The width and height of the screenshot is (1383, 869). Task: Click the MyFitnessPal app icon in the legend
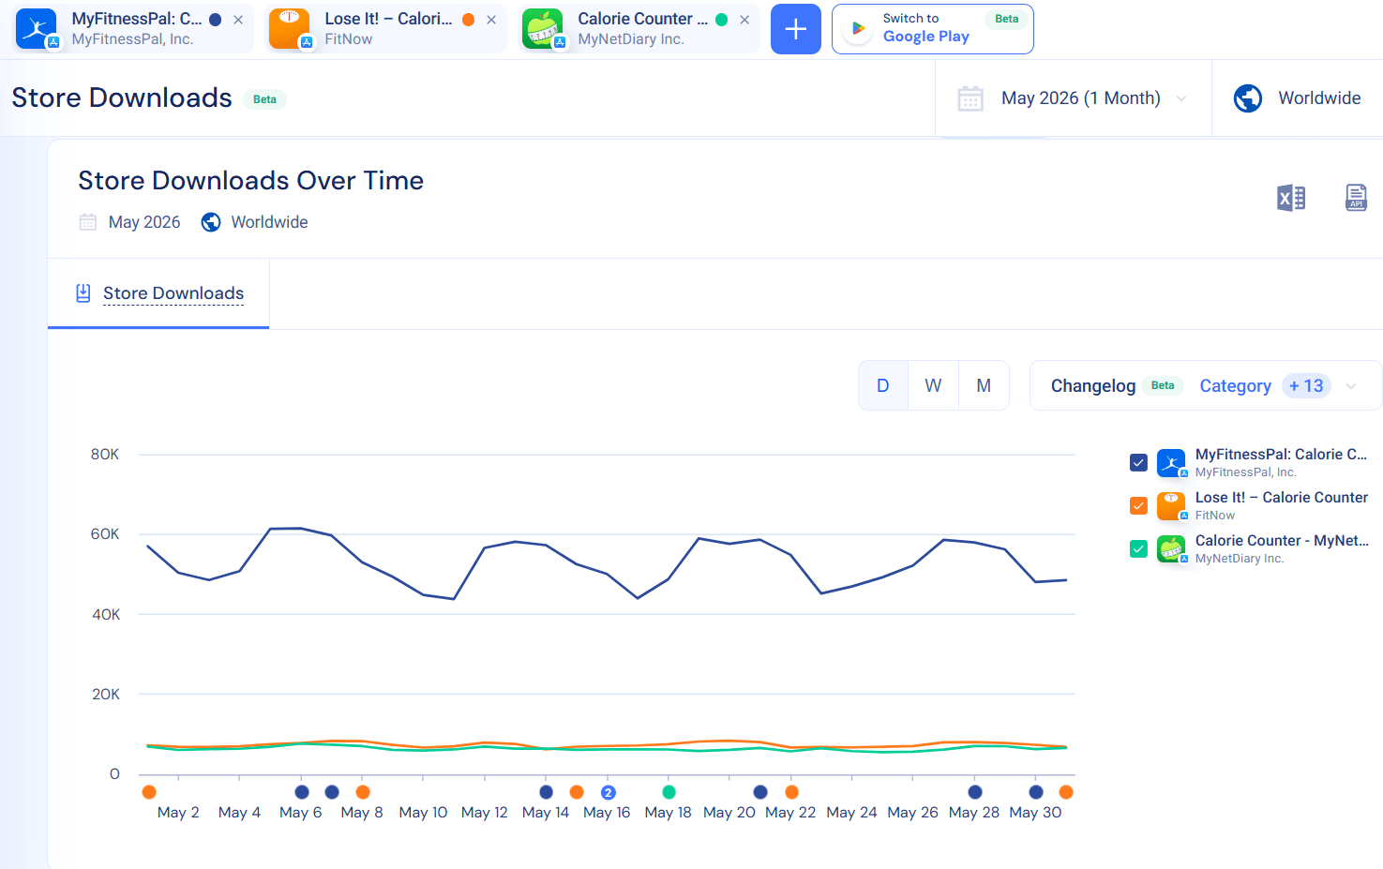tap(1171, 463)
